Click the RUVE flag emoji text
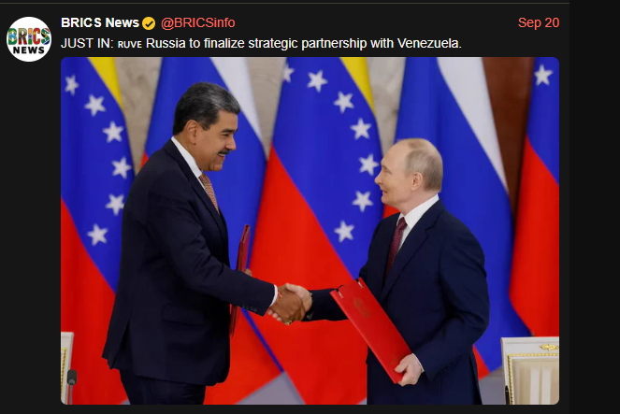 [130, 44]
